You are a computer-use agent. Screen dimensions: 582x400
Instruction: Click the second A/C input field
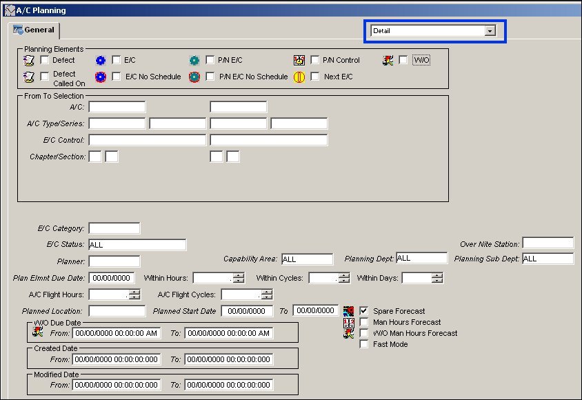click(x=239, y=107)
